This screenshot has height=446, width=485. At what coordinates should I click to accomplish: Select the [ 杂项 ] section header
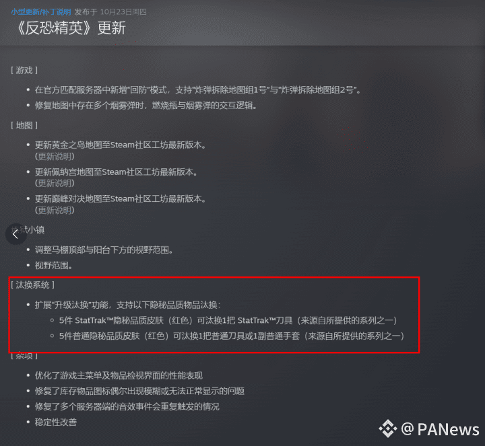click(24, 356)
